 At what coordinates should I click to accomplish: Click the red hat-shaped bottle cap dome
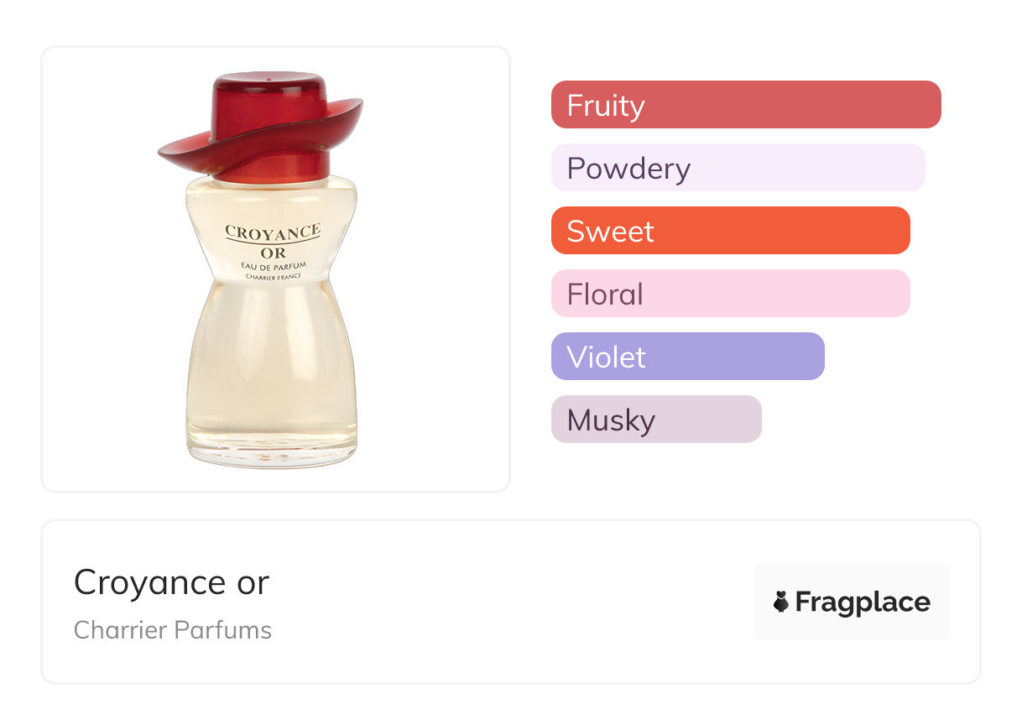[x=270, y=95]
